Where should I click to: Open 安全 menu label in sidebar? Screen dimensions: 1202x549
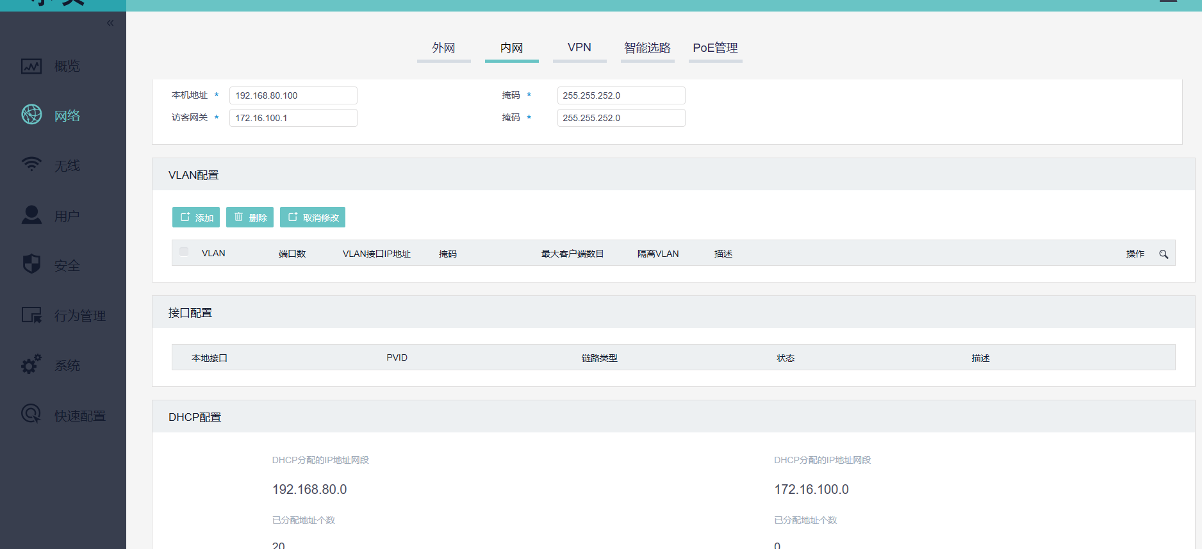[x=67, y=265]
